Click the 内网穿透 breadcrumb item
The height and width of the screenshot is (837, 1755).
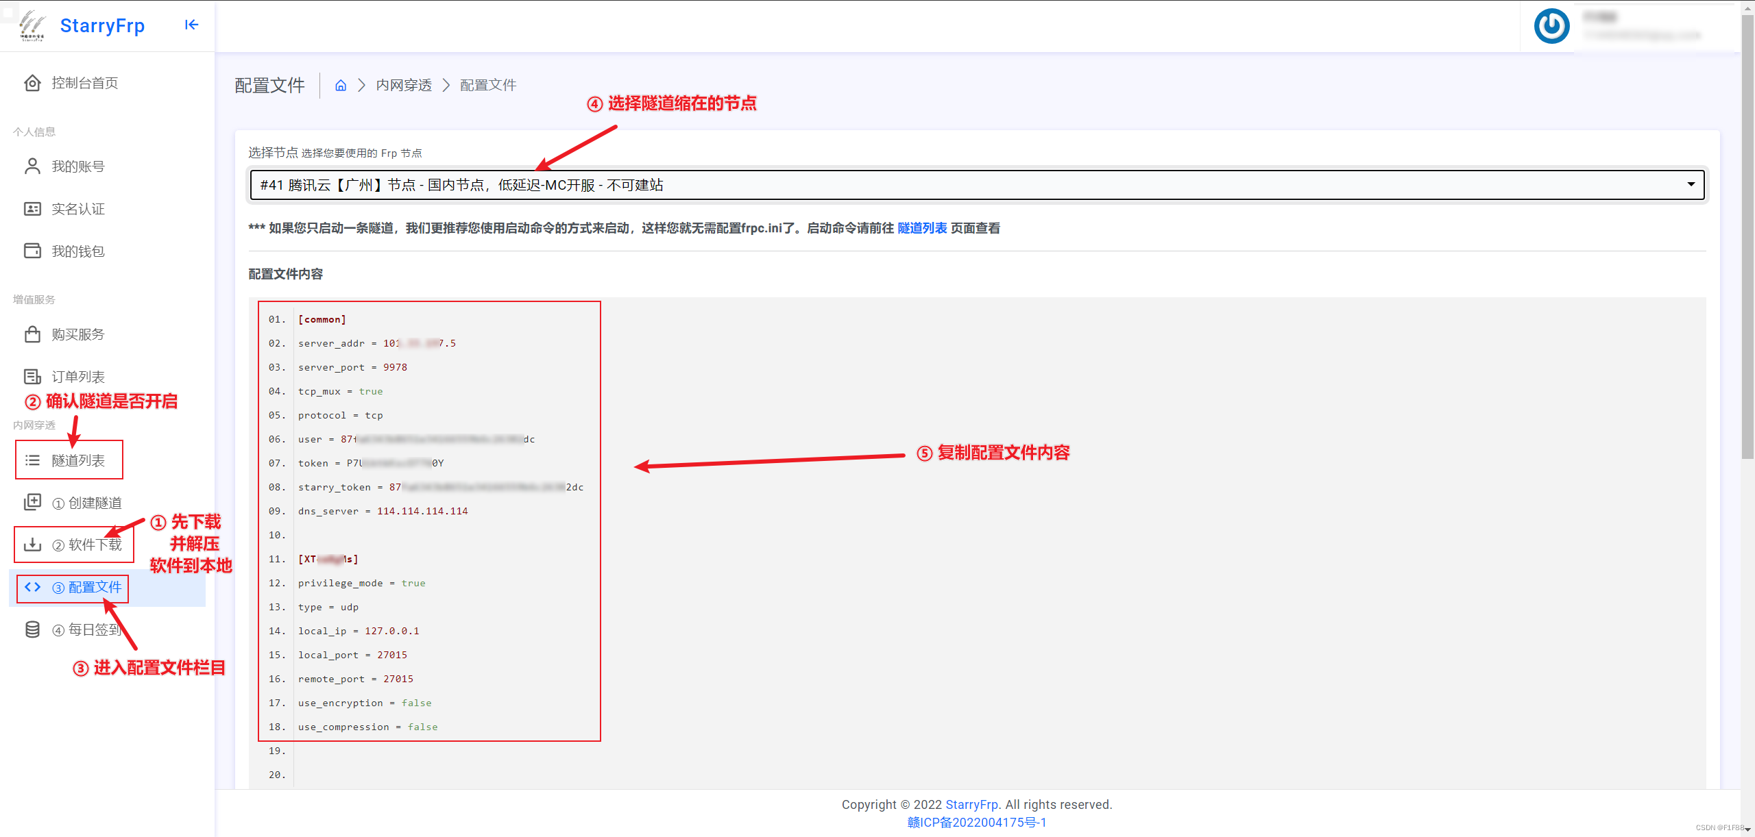click(404, 86)
